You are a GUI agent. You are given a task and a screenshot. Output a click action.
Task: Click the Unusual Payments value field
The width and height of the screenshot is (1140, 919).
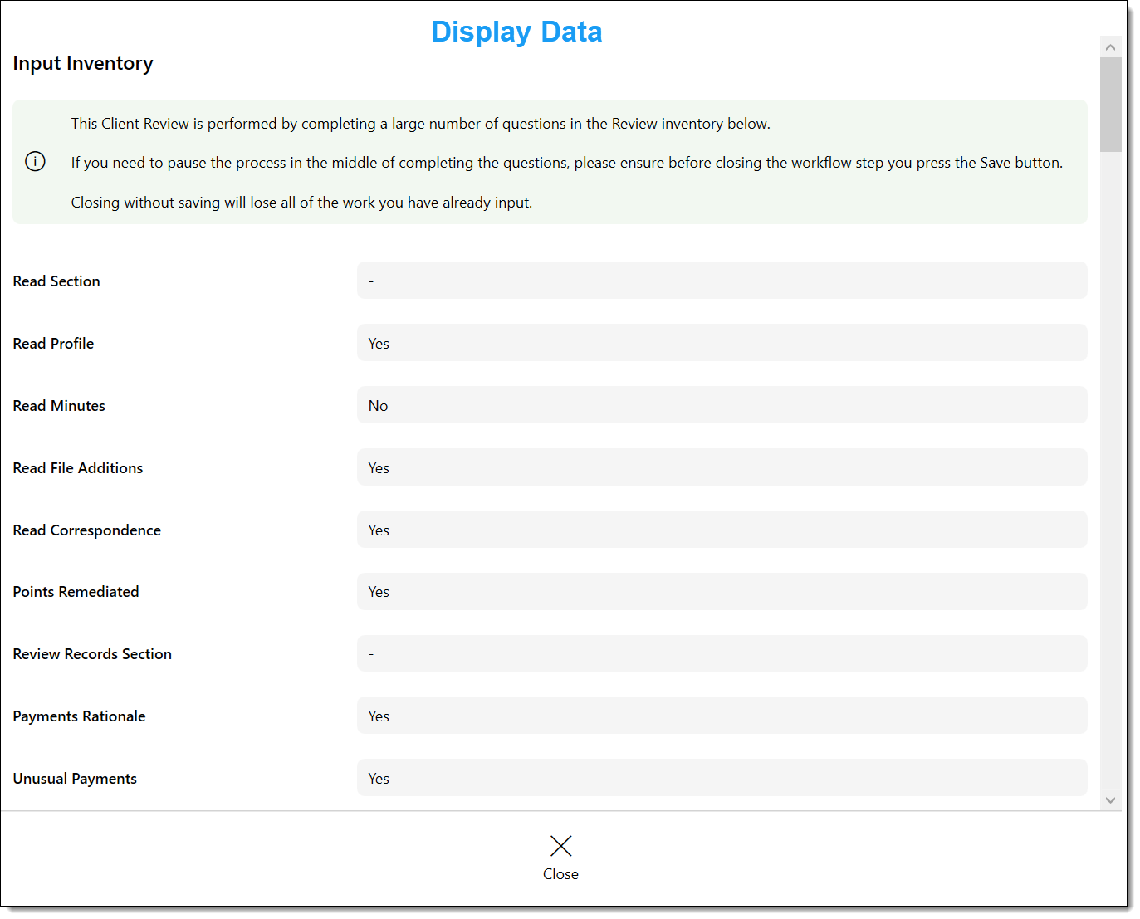(x=722, y=778)
